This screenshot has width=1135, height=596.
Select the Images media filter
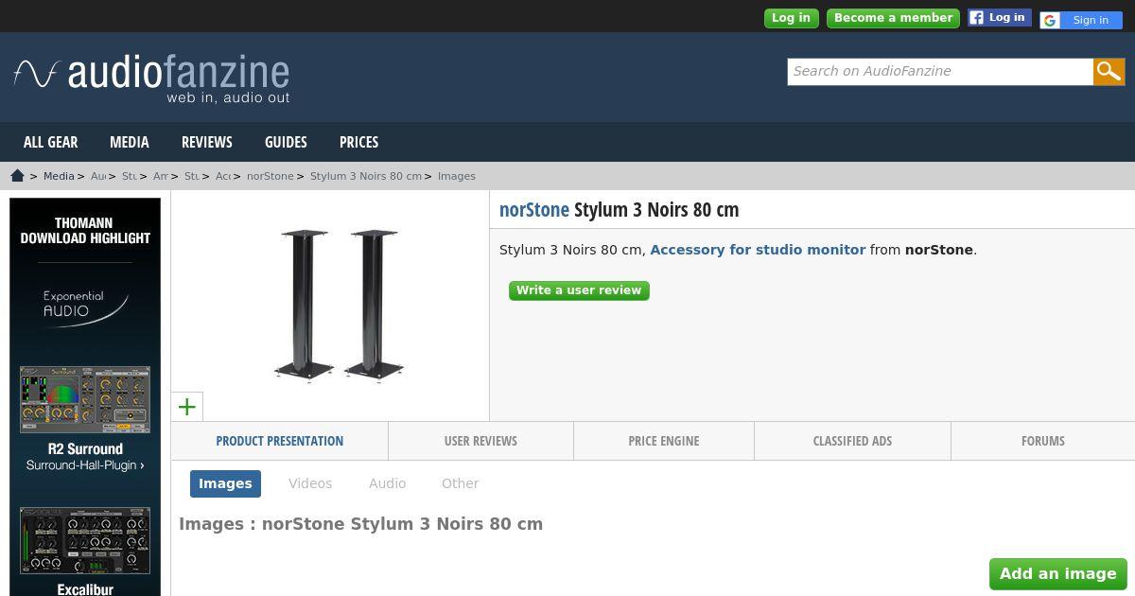click(225, 483)
